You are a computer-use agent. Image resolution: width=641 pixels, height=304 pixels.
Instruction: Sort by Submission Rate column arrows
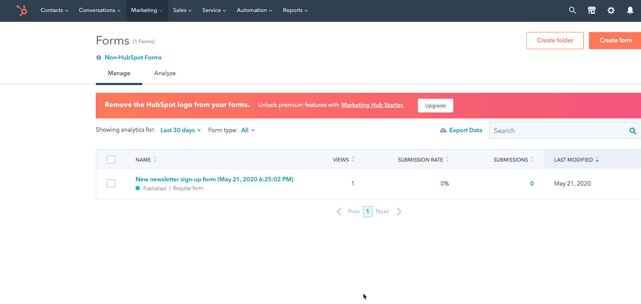click(x=447, y=159)
